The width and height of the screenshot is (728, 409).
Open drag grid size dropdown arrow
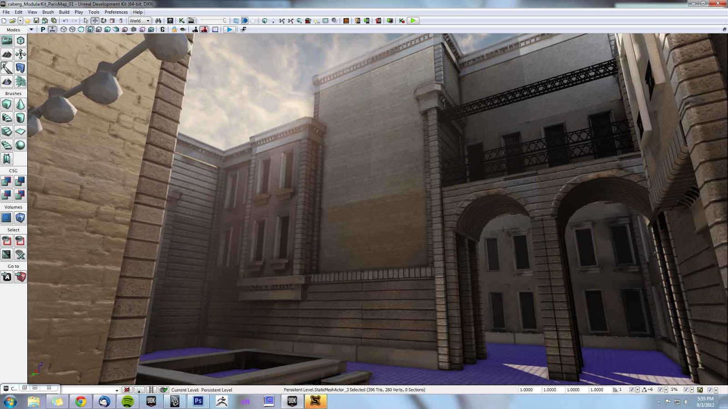(637, 390)
